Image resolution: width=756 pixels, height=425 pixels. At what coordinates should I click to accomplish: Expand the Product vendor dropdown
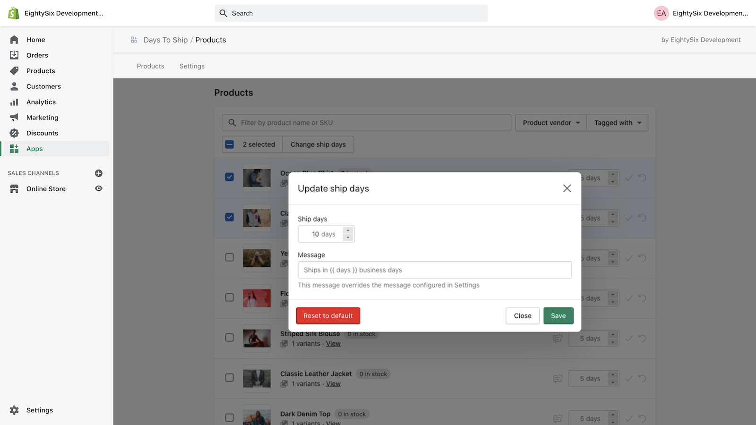tap(551, 123)
